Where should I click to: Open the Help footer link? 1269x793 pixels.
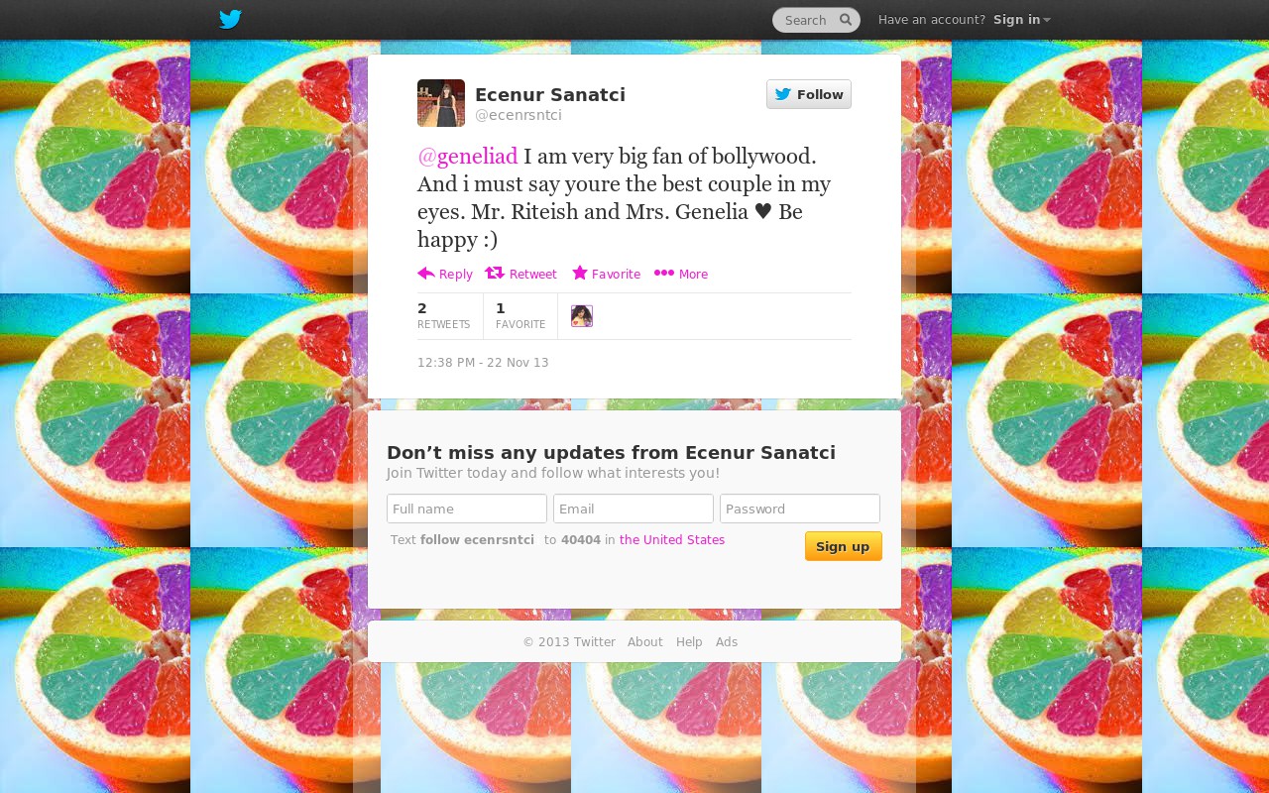[x=689, y=642]
